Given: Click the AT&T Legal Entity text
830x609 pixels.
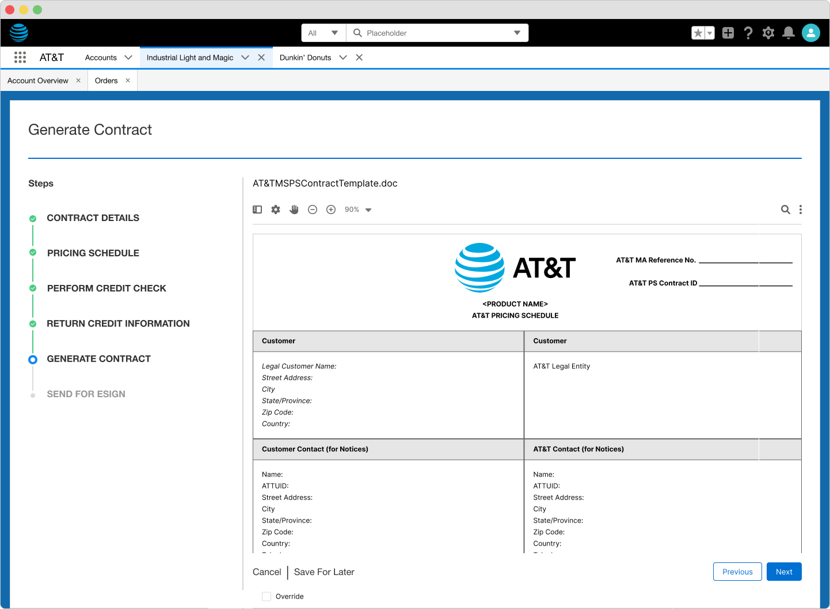Looking at the screenshot, I should tap(562, 366).
